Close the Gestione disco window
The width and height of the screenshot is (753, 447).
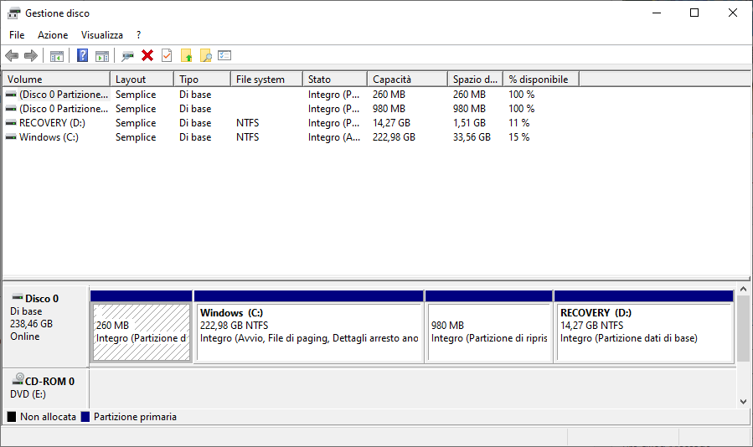733,13
